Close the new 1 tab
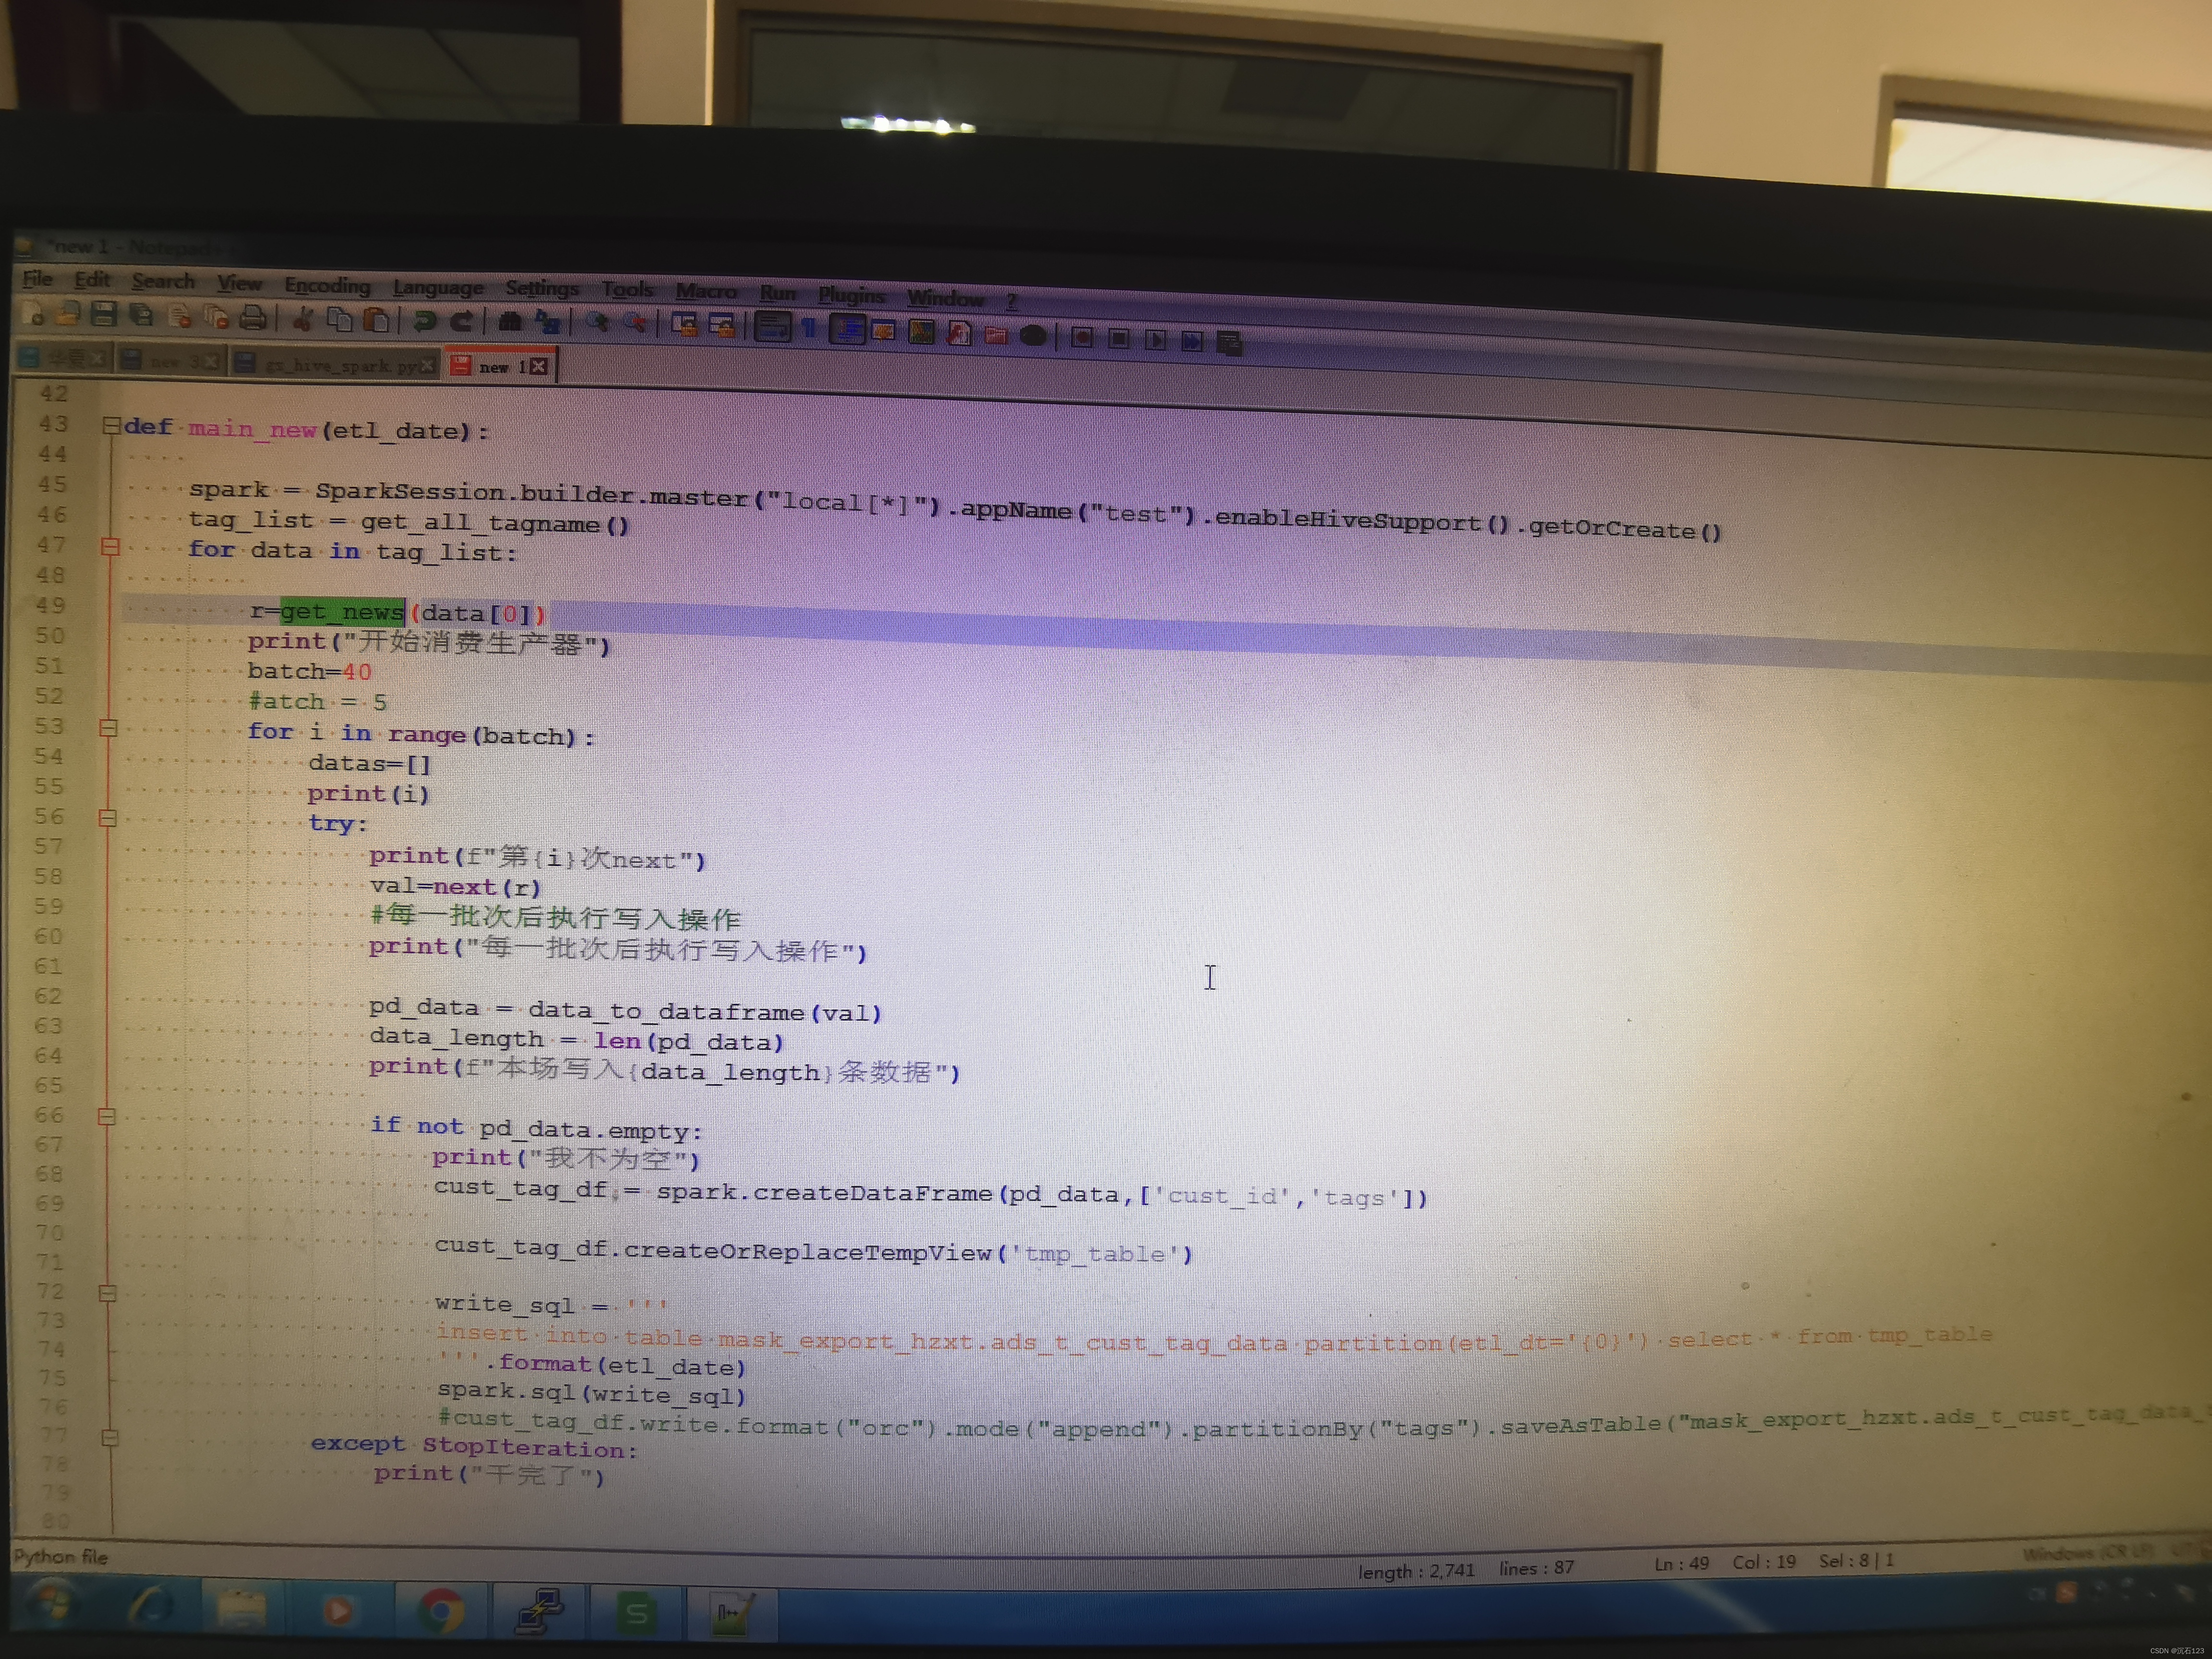Viewport: 2212px width, 1659px height. 539,366
